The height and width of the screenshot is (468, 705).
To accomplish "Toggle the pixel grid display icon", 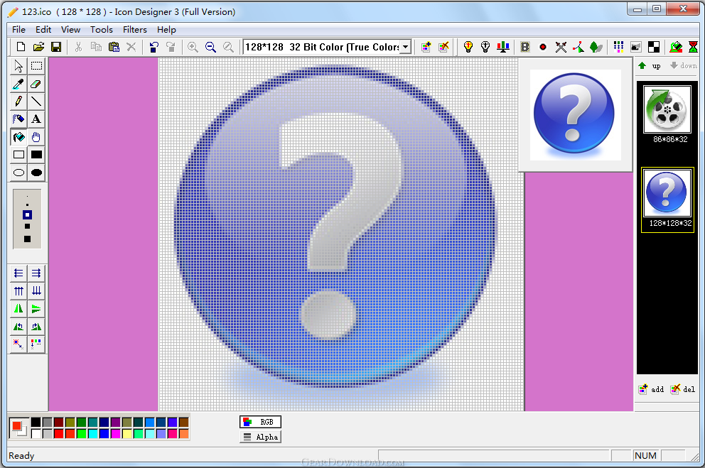I will (x=619, y=47).
